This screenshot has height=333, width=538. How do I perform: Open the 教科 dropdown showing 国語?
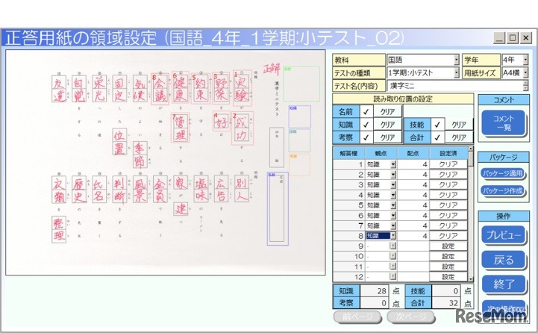(422, 60)
